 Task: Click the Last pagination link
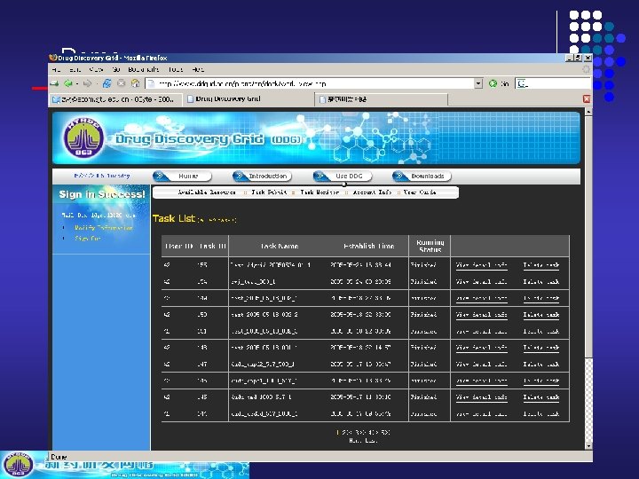[371, 441]
